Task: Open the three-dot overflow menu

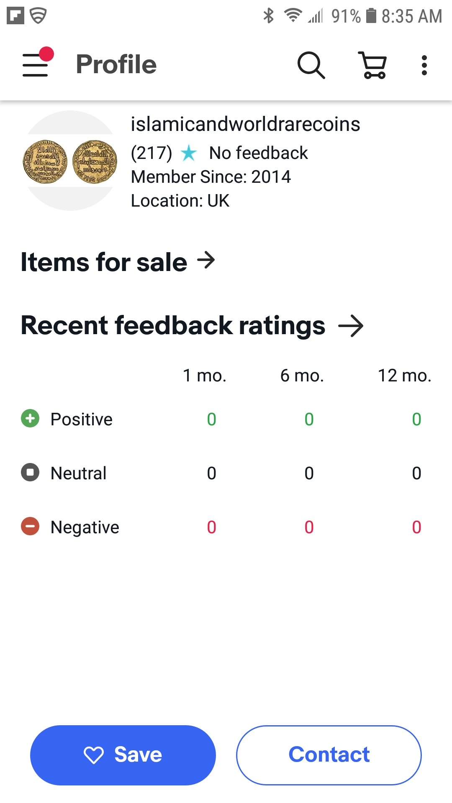Action: 424,65
